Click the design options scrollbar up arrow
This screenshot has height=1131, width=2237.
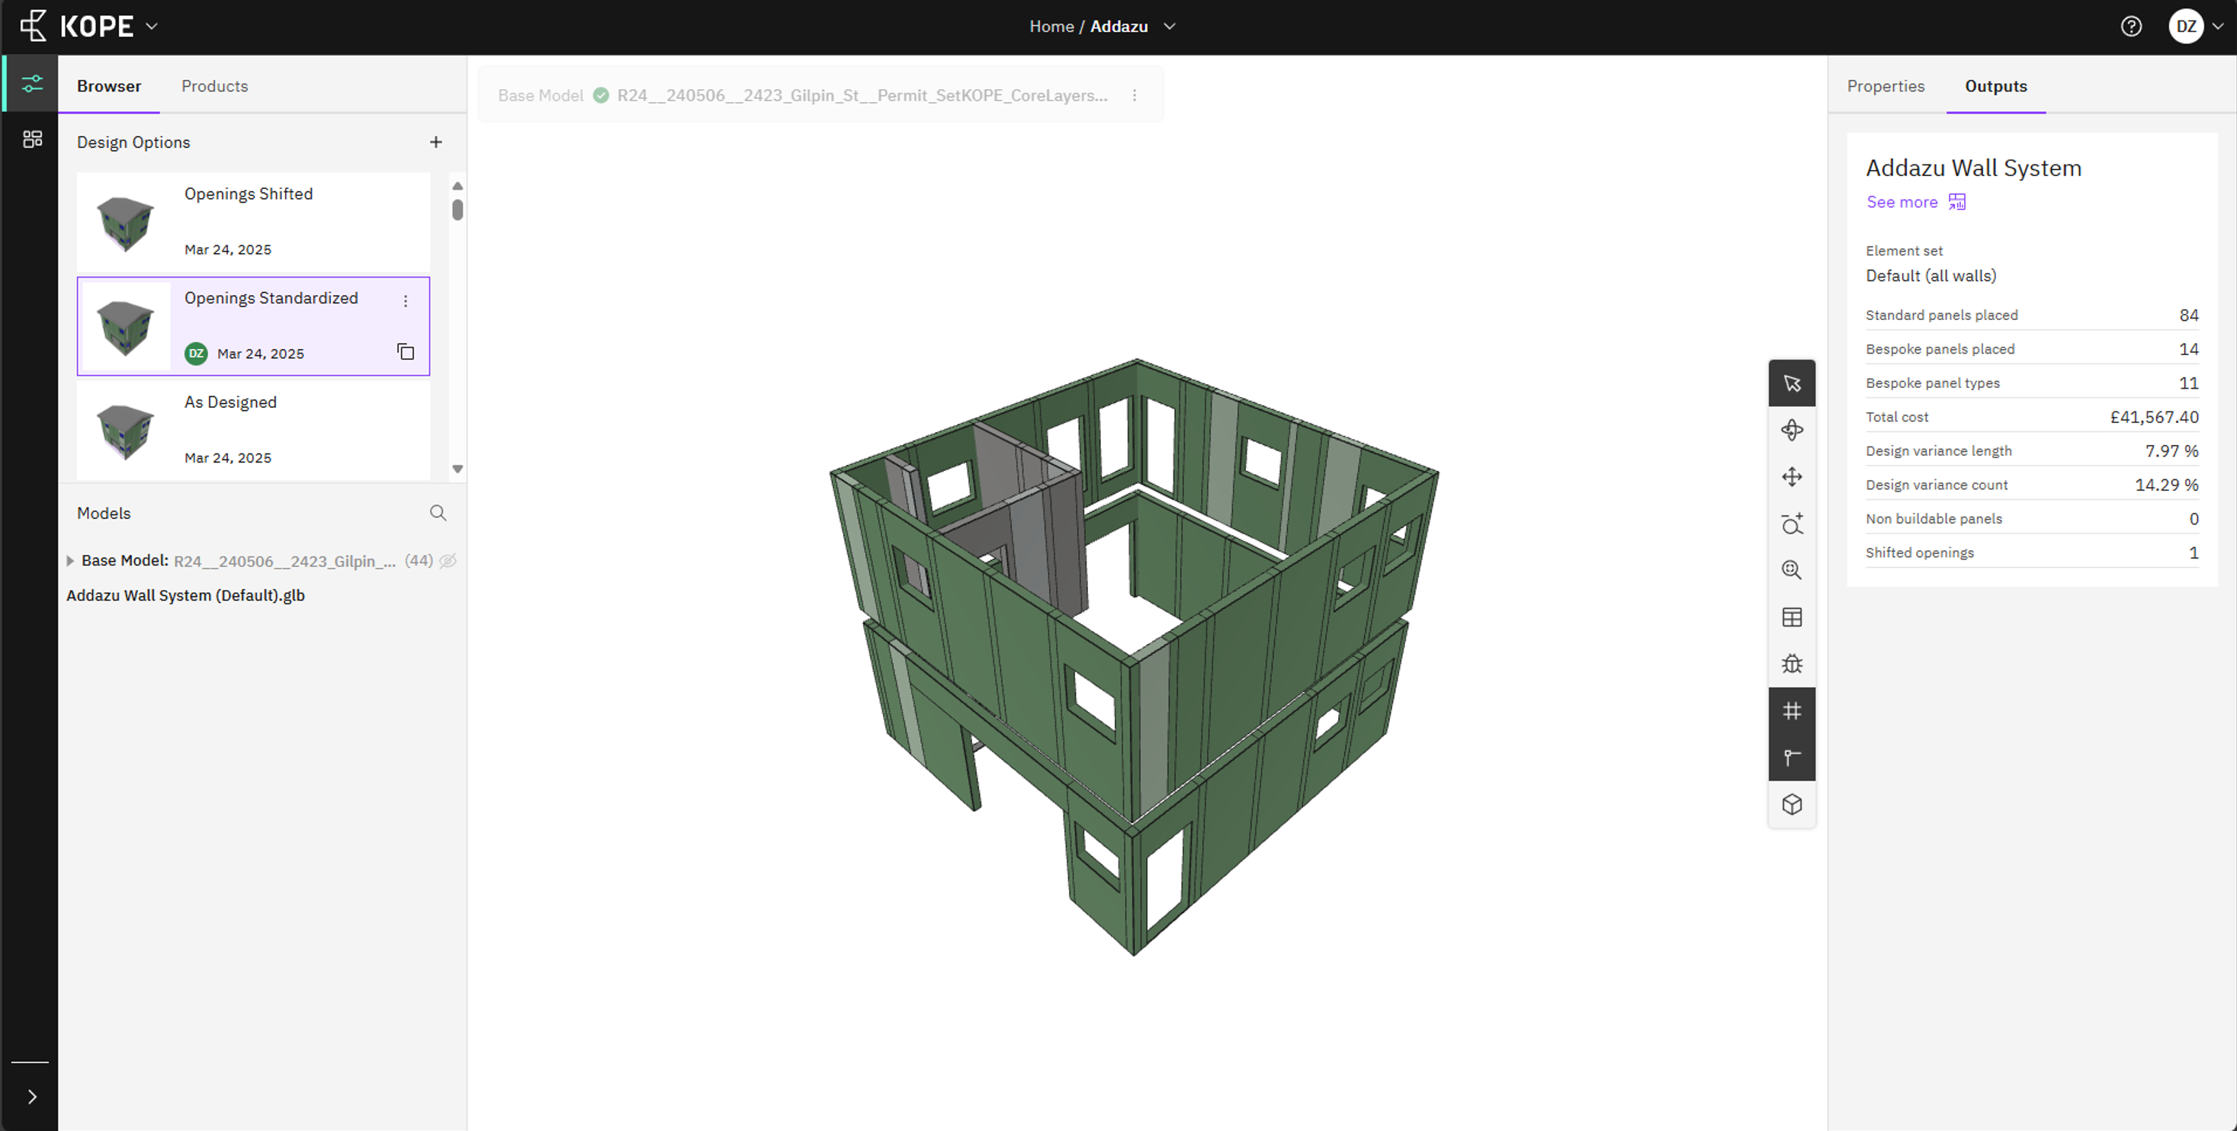click(457, 186)
